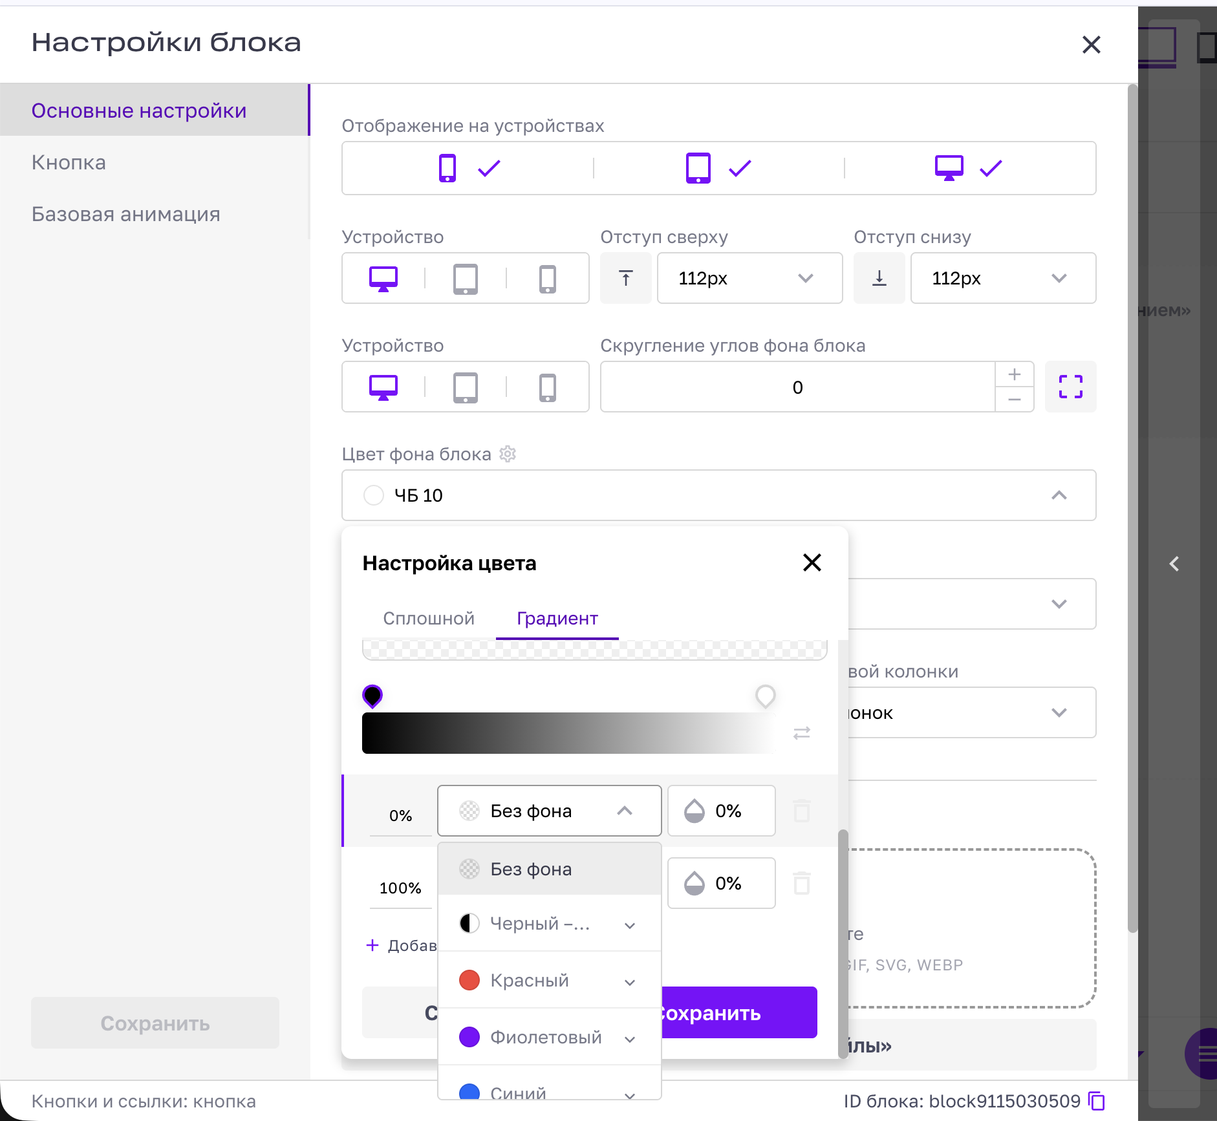The width and height of the screenshot is (1217, 1121).
Task: Select the white gradient end stop marker
Action: click(766, 696)
